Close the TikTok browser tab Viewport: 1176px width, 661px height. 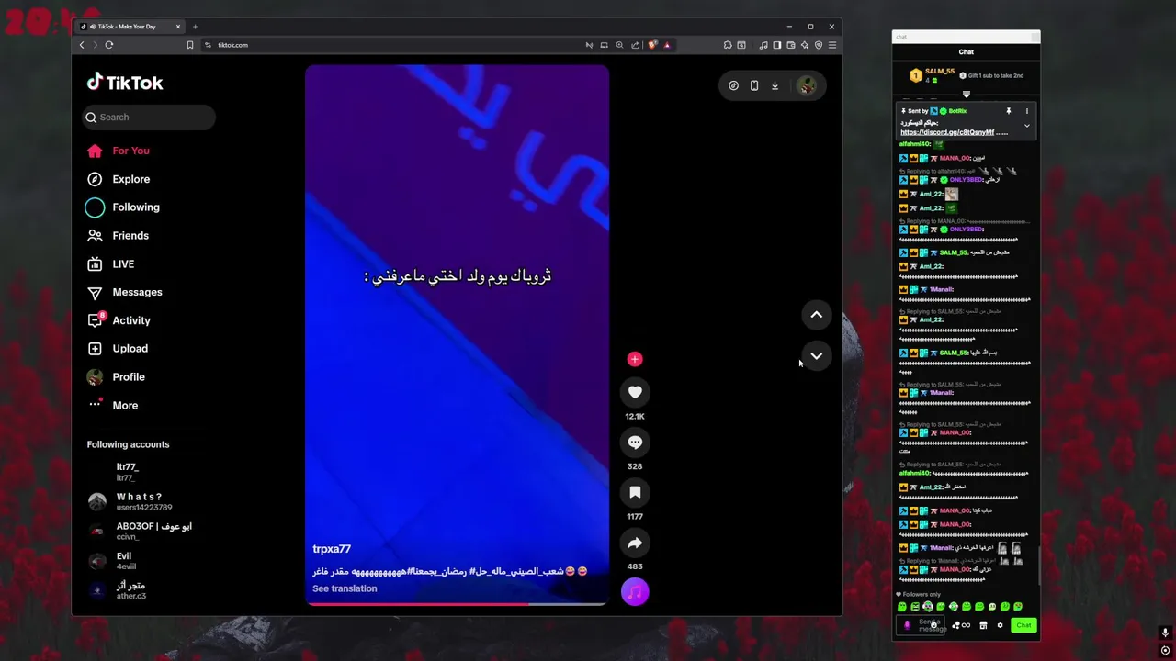[x=178, y=27]
